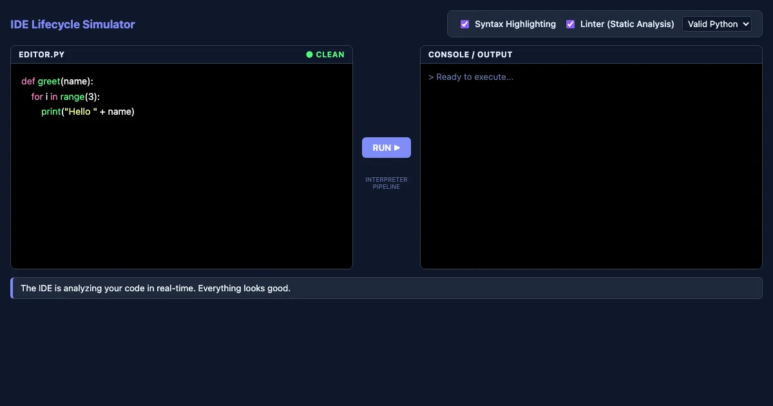Click the green CLEAN status indicator
Viewport: 773px width, 406px height.
pos(325,55)
